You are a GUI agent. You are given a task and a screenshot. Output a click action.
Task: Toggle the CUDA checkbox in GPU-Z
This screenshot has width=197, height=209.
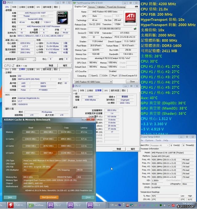click(100, 76)
